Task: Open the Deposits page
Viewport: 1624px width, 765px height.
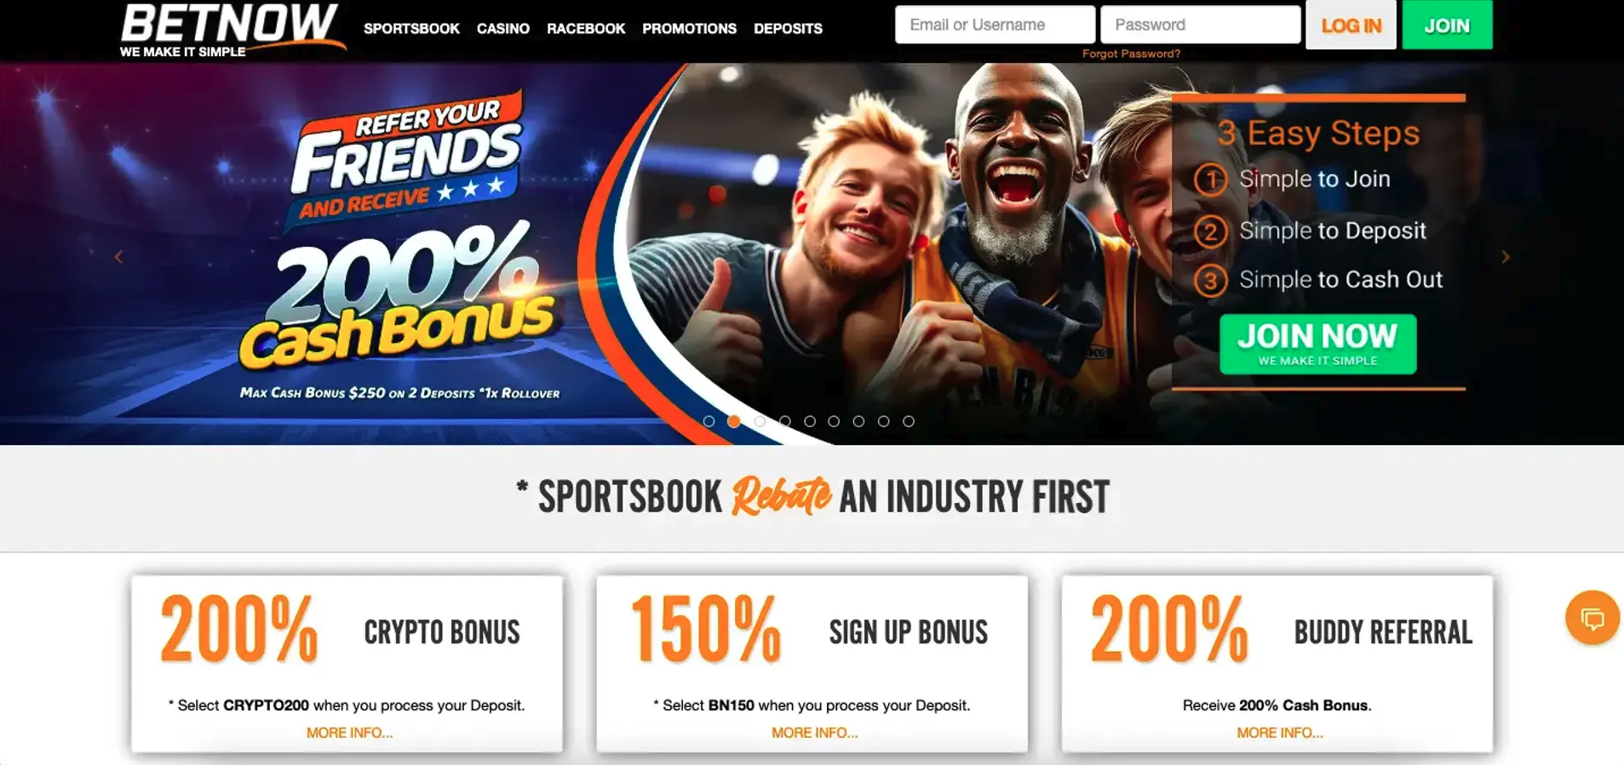Action: (x=788, y=28)
